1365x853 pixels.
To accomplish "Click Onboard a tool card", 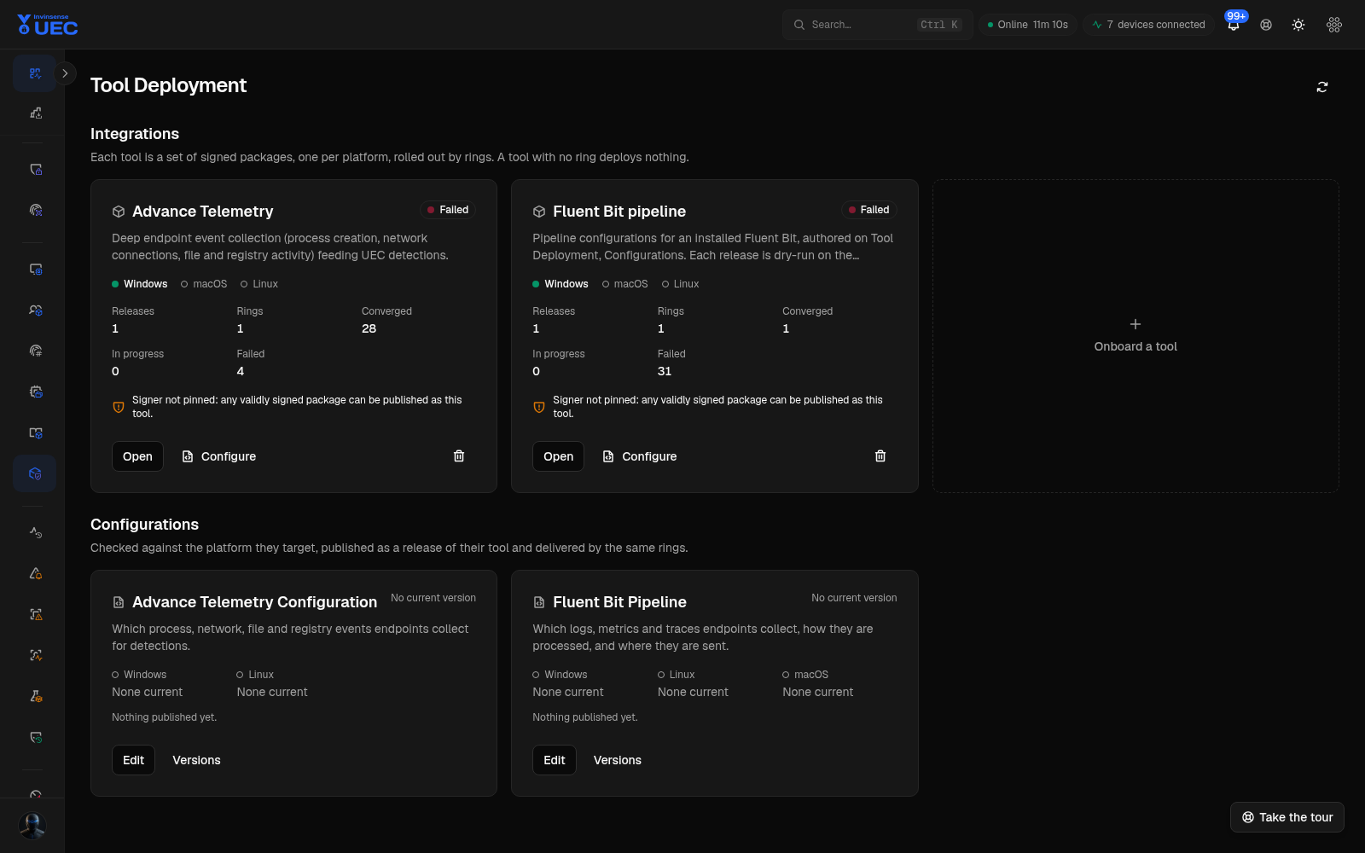I will click(1136, 336).
